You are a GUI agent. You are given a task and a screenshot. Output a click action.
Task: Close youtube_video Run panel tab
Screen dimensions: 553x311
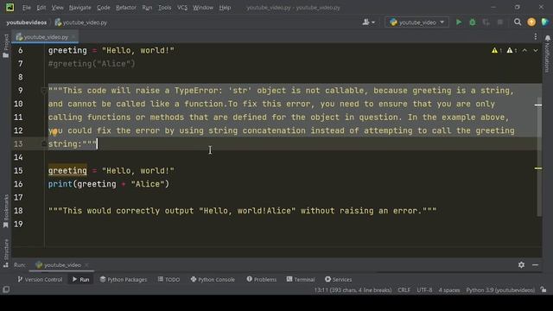pos(86,265)
